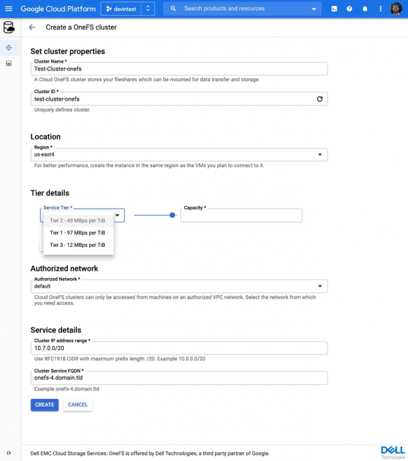Viewport: 408px width, 461px height.
Task: Click the 'Create a OneFS cluster' page title
Action: coord(81,27)
